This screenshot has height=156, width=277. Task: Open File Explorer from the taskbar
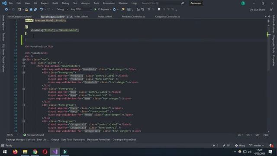tap(25, 152)
